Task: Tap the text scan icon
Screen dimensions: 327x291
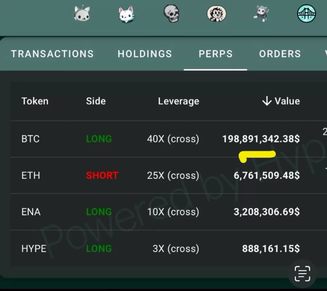Action: coord(302,274)
